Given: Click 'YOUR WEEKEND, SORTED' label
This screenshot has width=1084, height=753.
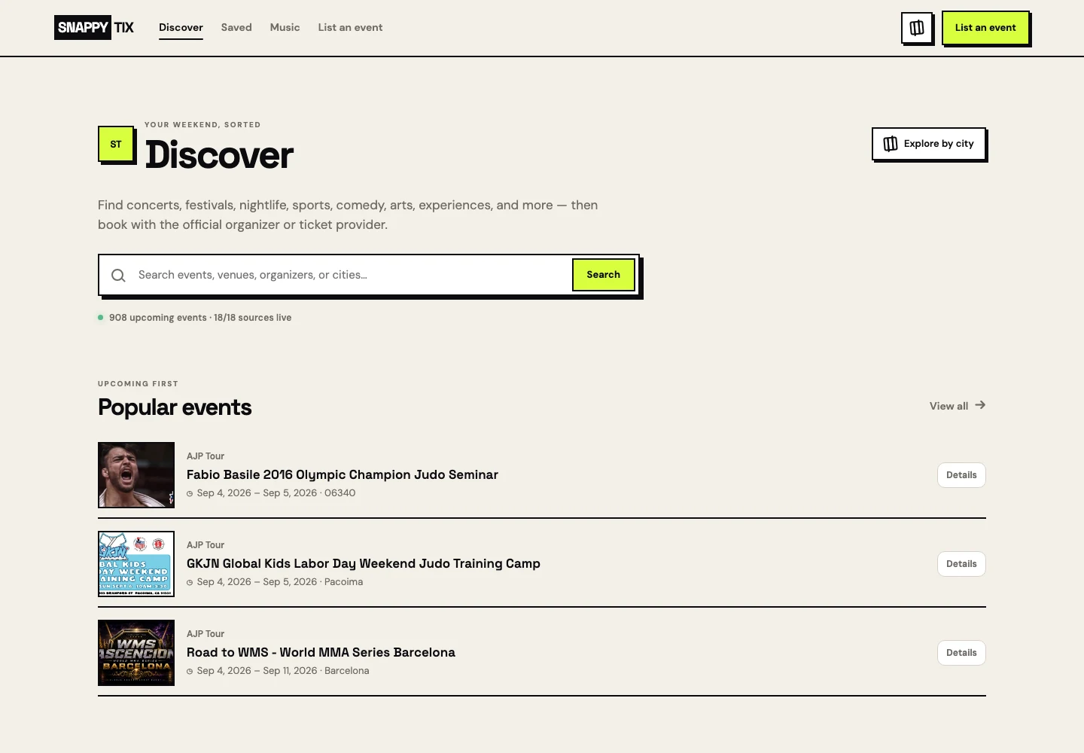Looking at the screenshot, I should coord(202,125).
